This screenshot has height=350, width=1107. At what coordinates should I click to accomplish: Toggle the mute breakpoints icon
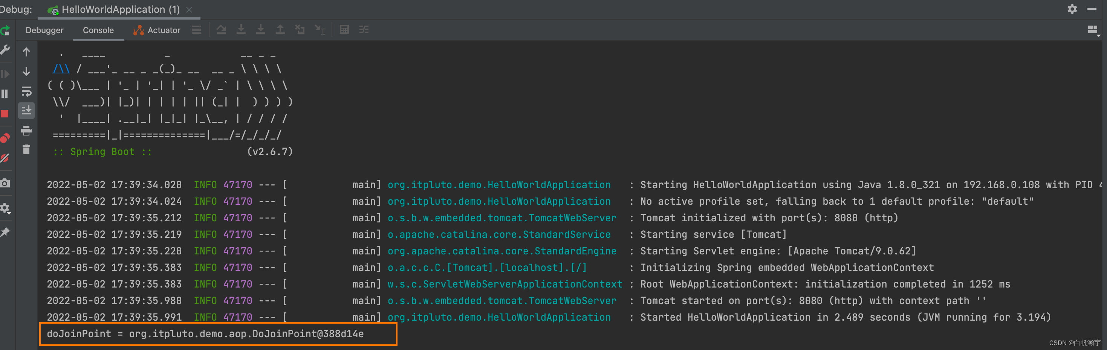5,158
